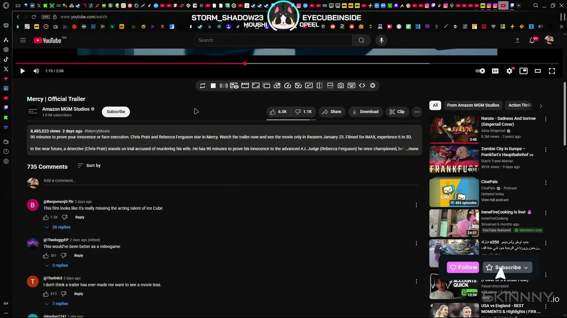This screenshot has height=318, width=567.
Task: Click the code brackets icon in extension toolbar
Action: 362,86
